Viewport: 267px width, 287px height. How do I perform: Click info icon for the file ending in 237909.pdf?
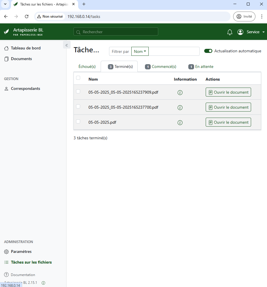tap(180, 92)
